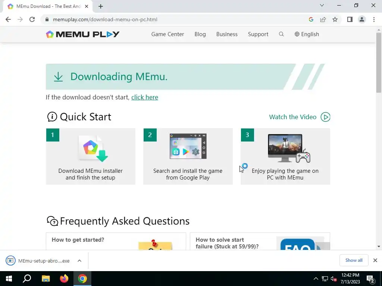382x286 pixels.
Task: Open the Support page
Action: point(258,34)
